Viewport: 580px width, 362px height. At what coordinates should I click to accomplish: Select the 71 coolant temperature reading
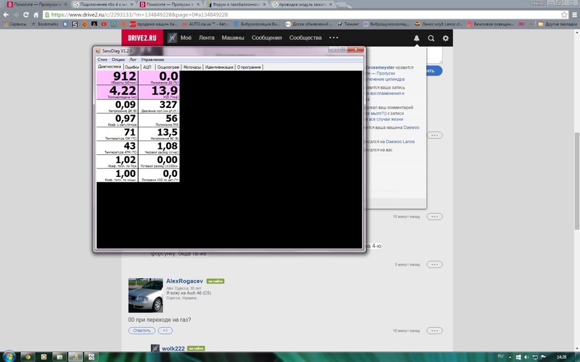(117, 134)
